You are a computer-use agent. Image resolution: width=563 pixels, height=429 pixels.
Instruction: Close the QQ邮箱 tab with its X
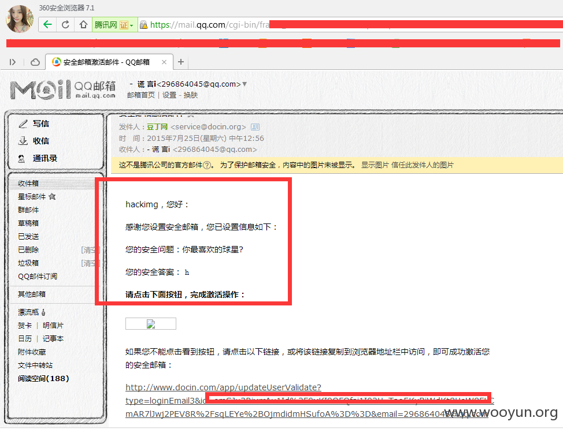pyautogui.click(x=164, y=62)
